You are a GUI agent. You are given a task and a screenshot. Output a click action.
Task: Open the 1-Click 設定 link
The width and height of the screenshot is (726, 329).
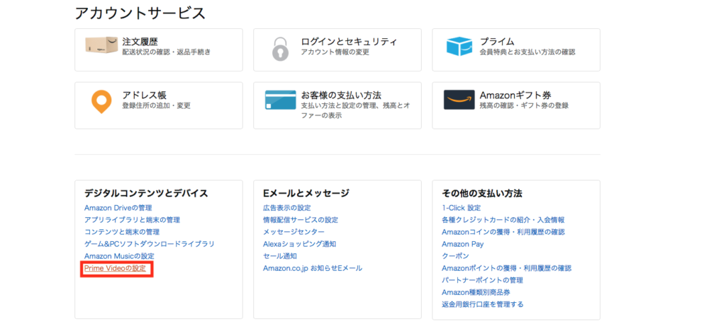tap(461, 208)
